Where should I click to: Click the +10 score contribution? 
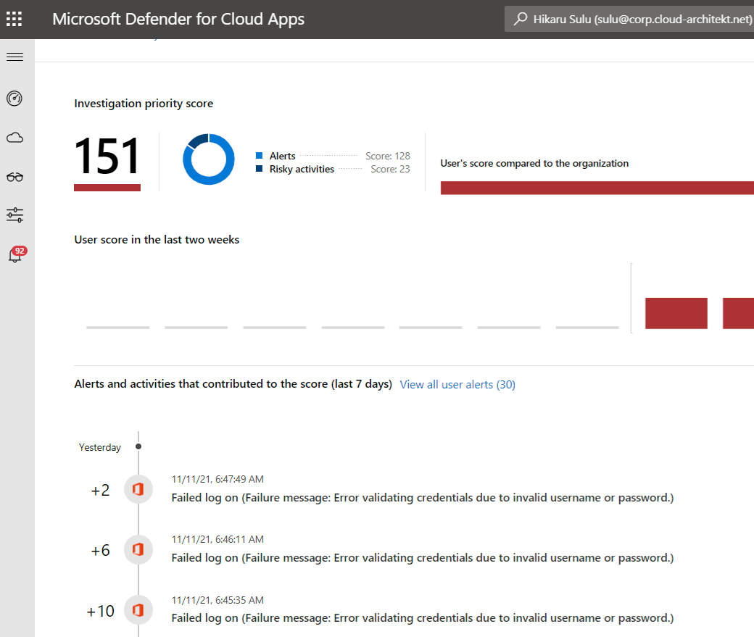101,611
